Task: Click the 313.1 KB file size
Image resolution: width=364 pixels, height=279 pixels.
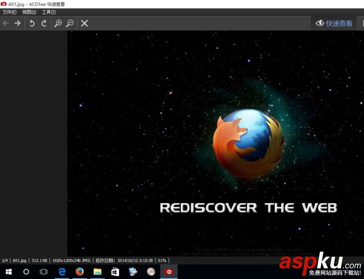Action: point(39,261)
